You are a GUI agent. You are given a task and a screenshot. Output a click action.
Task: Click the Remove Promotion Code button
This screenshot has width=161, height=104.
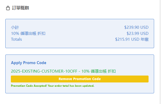point(80,79)
